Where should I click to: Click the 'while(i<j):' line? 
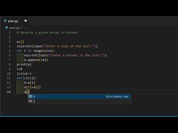(27, 78)
